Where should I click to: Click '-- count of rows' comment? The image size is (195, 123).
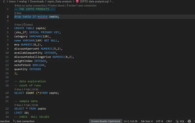(28, 85)
